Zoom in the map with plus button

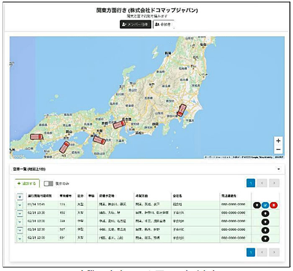click(x=278, y=141)
